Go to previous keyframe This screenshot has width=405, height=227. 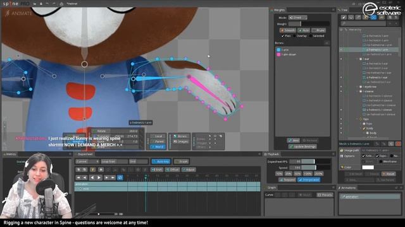(85, 178)
